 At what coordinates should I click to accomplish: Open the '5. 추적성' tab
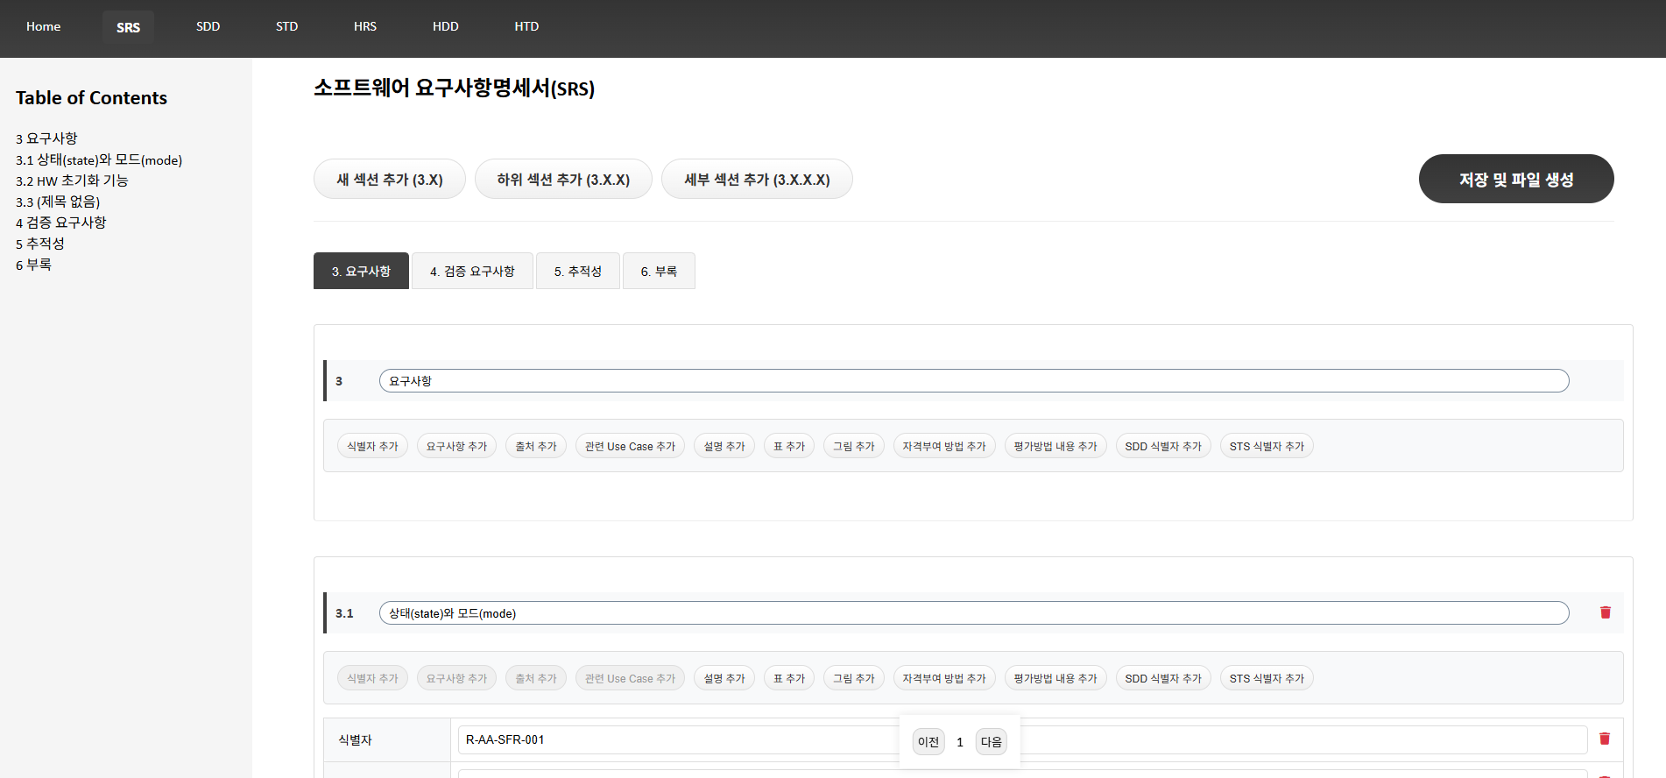(x=578, y=271)
